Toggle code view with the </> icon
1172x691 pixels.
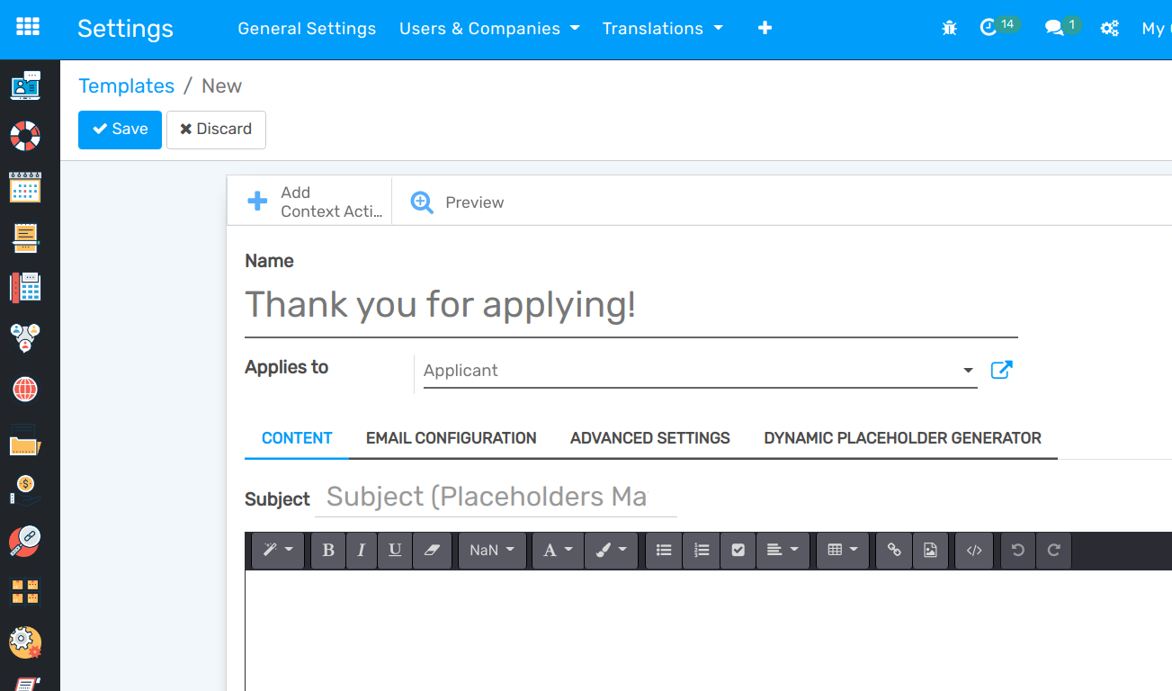pos(973,550)
